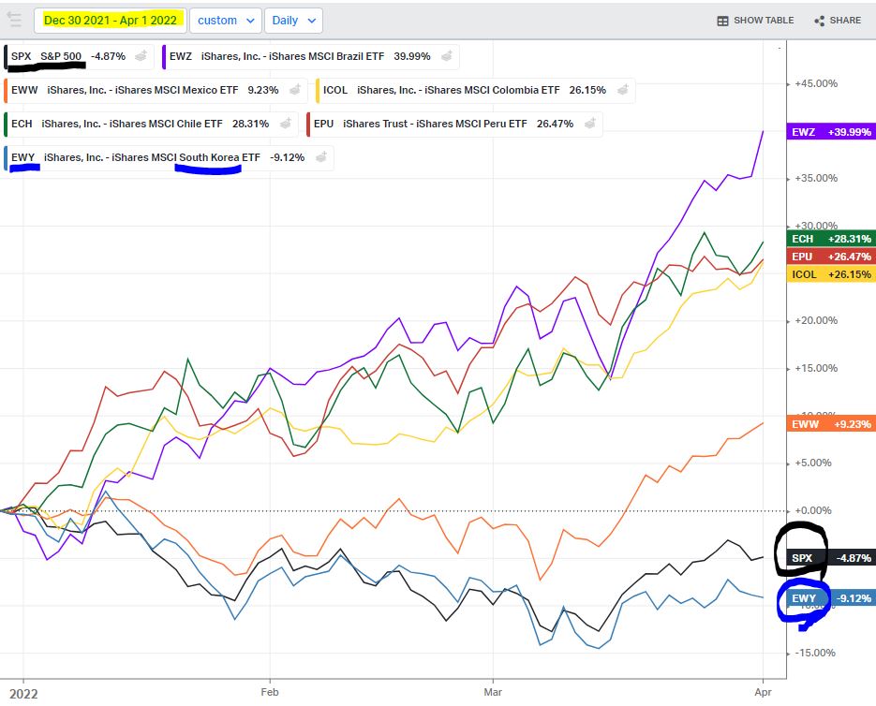Click the stack icon beside EWW Mexico ETF
876x706 pixels.
tap(295, 90)
